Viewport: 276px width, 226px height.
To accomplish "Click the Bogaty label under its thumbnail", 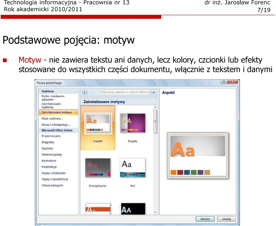I will pos(133,141).
